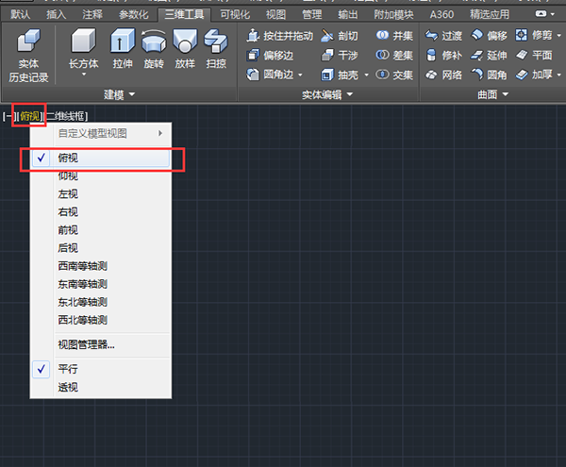The image size is (566, 467).
Task: Click the 过渡 surface blend tool
Action: coord(443,36)
